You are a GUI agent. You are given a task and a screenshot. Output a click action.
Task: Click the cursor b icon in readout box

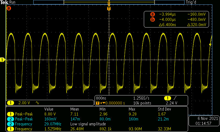pyautogui.click(x=153, y=19)
